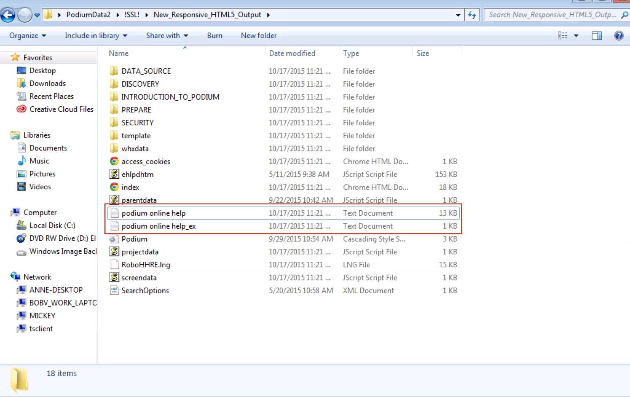The width and height of the screenshot is (630, 397).
Task: Open the Music library
Action: click(39, 161)
